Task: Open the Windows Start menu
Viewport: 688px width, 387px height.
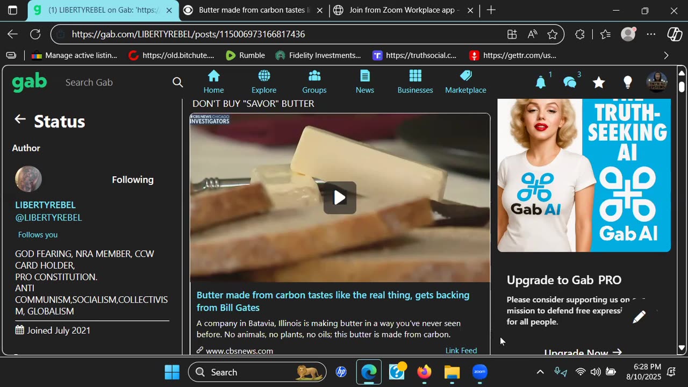Action: [172, 372]
